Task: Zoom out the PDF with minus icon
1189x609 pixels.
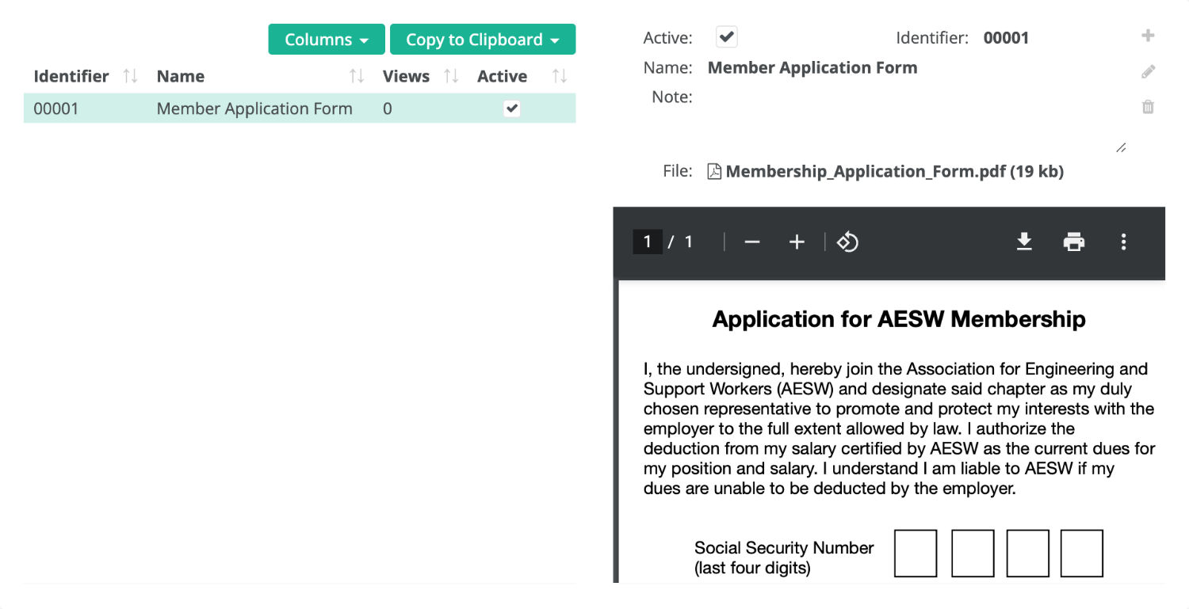Action: (x=752, y=242)
